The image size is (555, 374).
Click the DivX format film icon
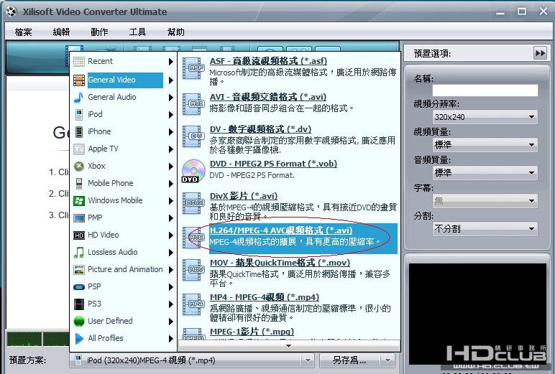pyautogui.click(x=193, y=203)
